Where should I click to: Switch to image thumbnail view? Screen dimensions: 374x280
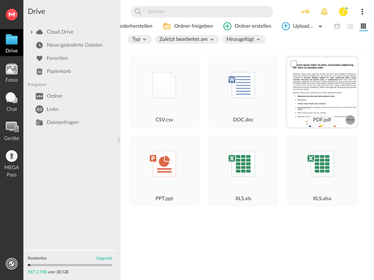pyautogui.click(x=337, y=26)
